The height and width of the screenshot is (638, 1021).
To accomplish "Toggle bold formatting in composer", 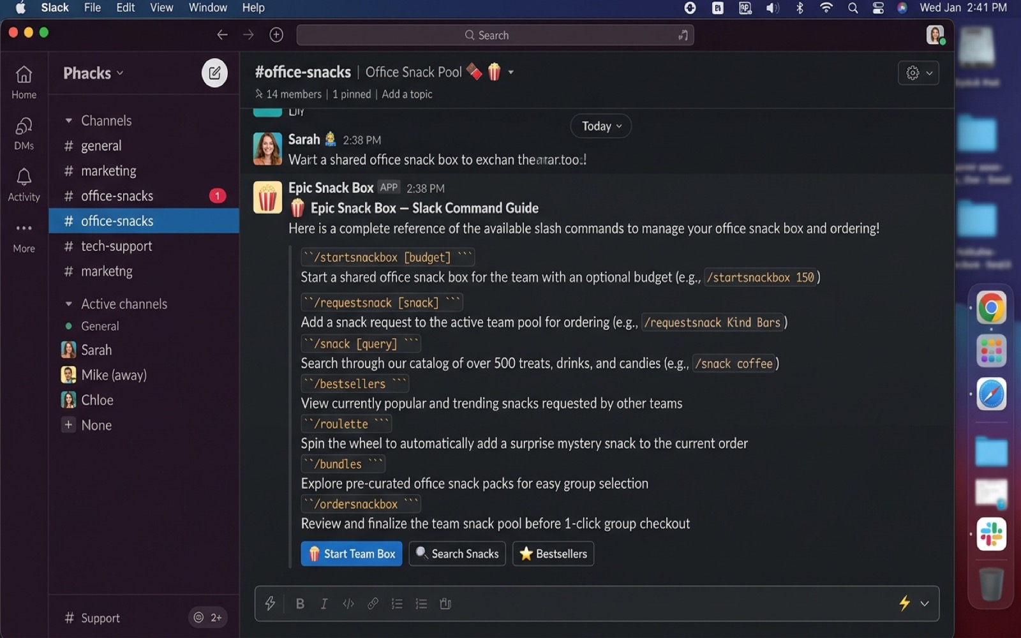I will click(300, 604).
